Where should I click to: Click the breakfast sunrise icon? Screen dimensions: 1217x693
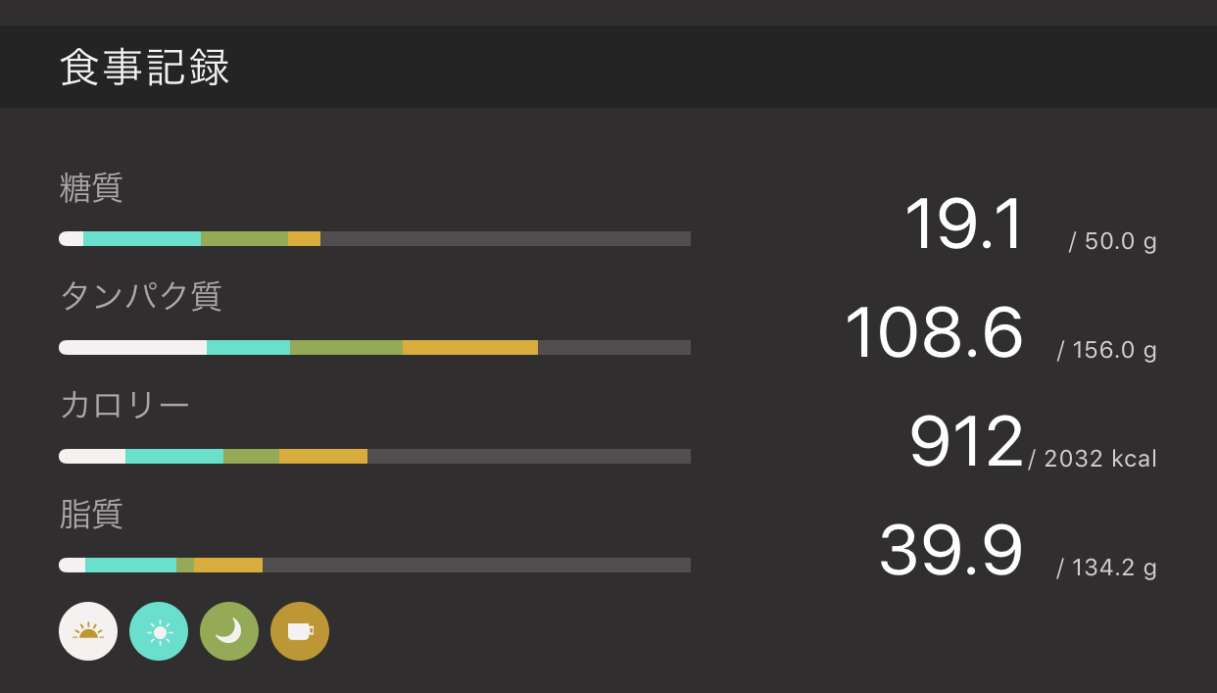point(88,631)
